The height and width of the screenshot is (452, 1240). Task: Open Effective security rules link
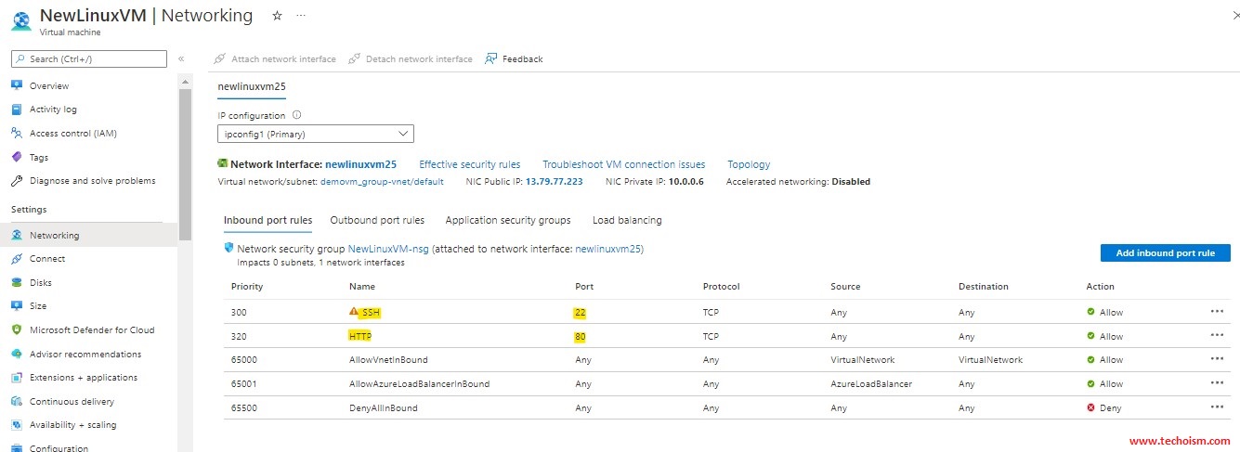click(469, 164)
